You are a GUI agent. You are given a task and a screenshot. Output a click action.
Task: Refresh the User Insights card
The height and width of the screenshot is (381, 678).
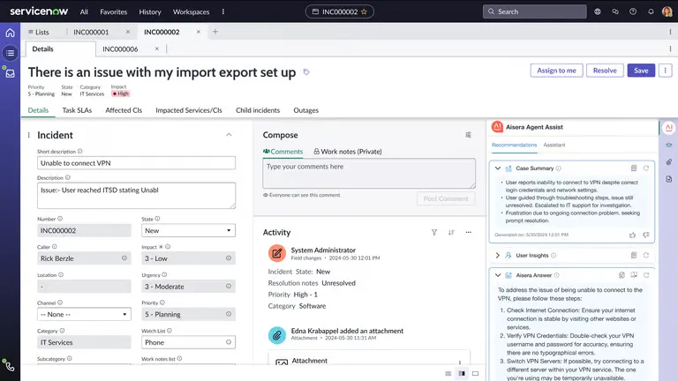pos(646,255)
